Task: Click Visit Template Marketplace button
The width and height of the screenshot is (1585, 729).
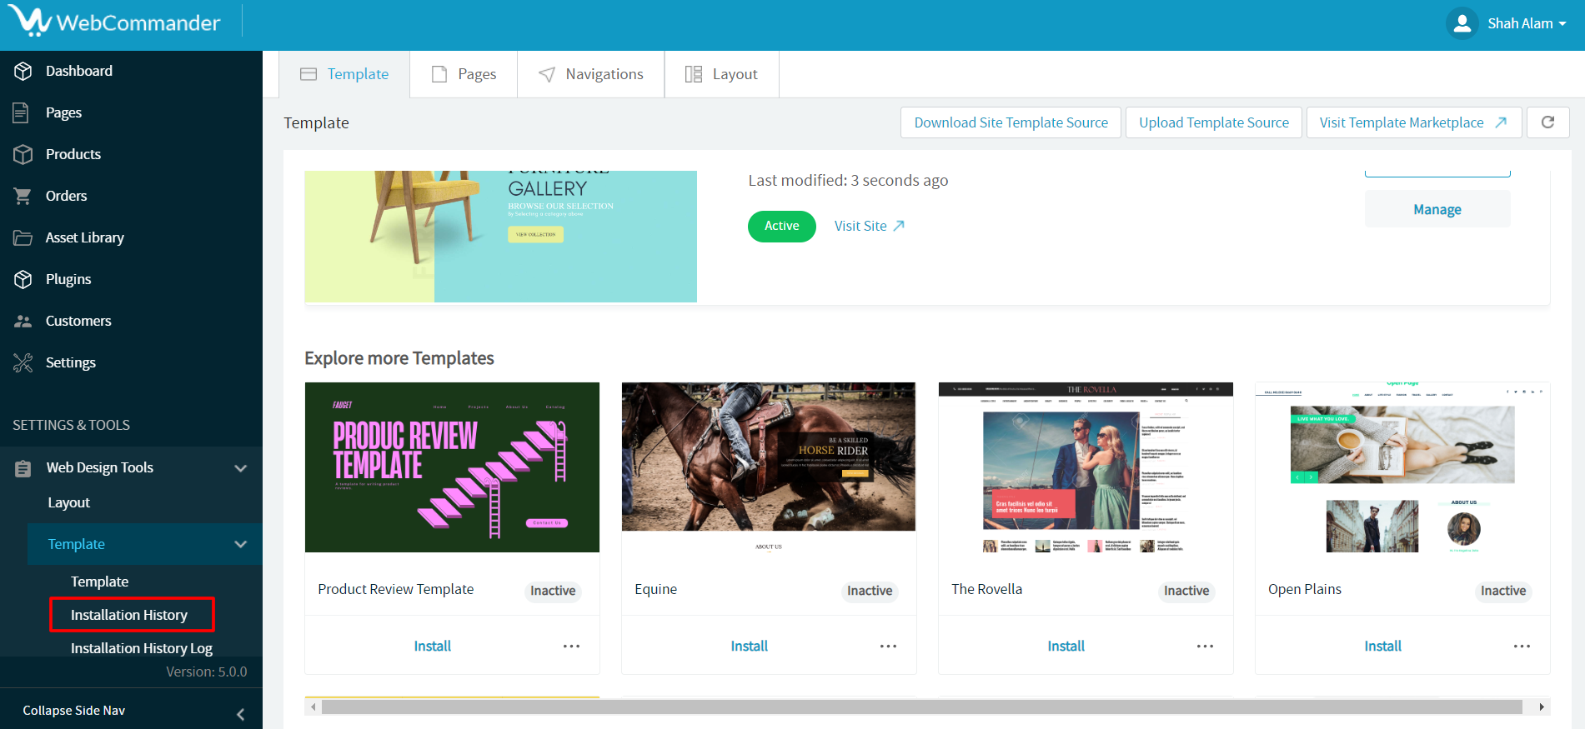Action: 1414,122
